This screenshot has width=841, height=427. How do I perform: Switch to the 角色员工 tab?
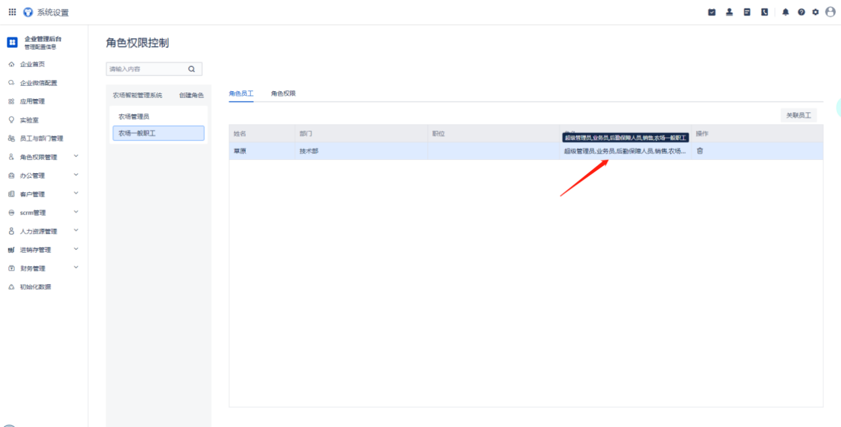(x=241, y=94)
